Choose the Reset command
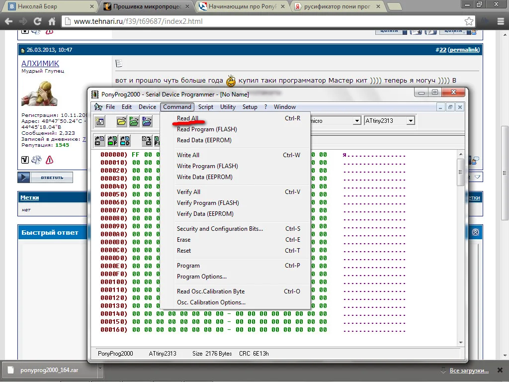This screenshot has height=382, width=509. pyautogui.click(x=235, y=251)
